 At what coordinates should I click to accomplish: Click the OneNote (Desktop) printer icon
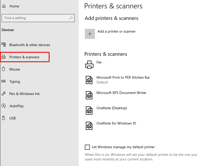(x=89, y=110)
